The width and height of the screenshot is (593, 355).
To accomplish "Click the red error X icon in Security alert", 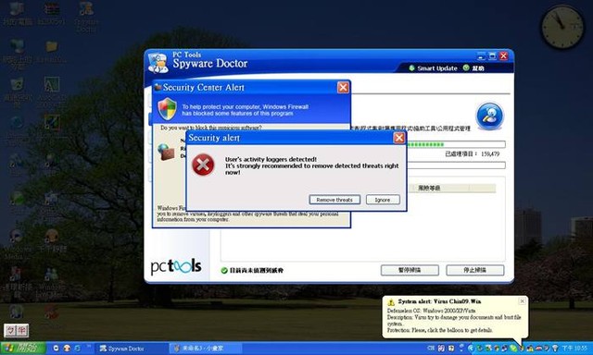I will coord(203,165).
